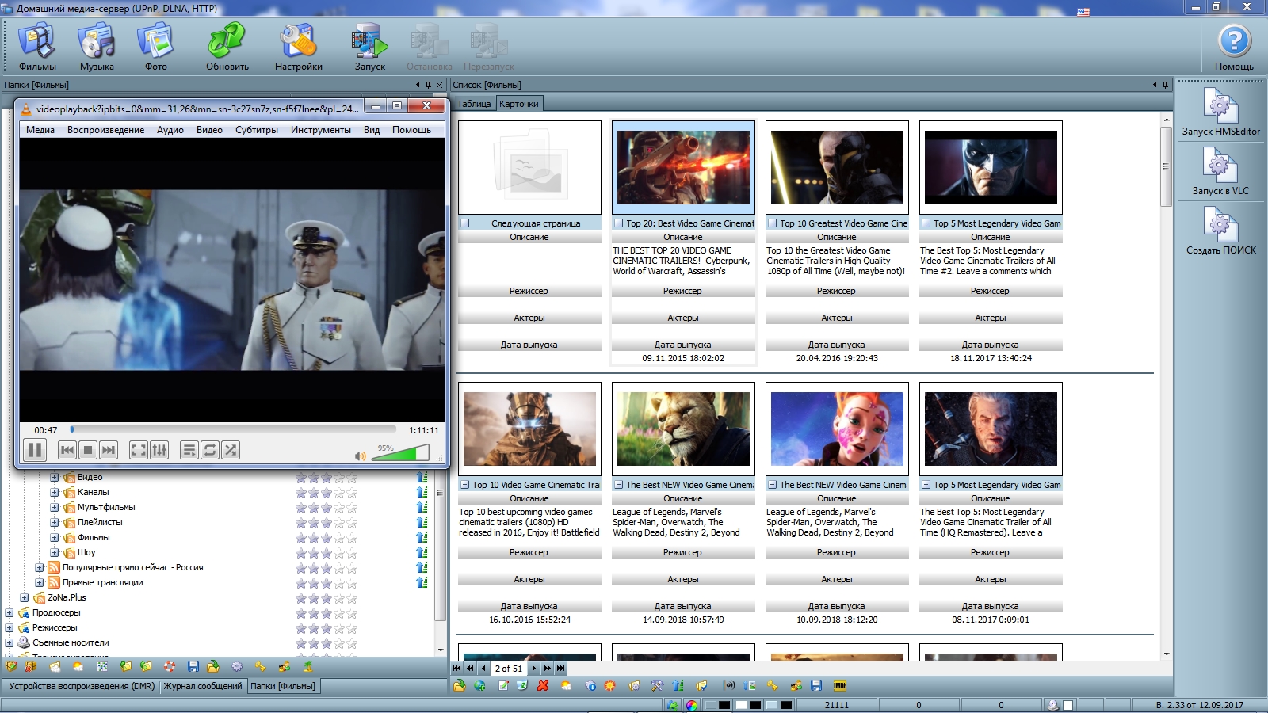Click the note with pencil edit icon
Image resolution: width=1268 pixels, height=713 pixels.
503,685
